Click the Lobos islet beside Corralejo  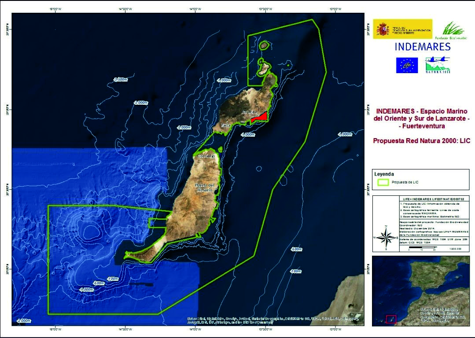click(220, 149)
